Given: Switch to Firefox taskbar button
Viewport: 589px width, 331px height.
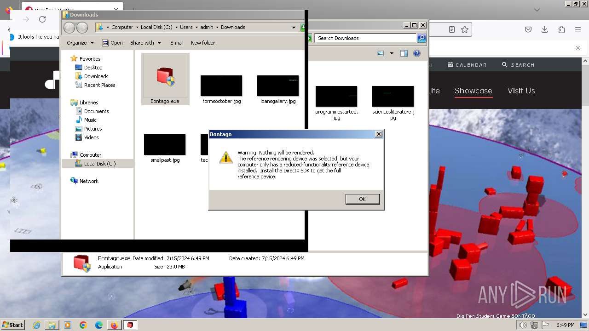Looking at the screenshot, I should (x=114, y=325).
